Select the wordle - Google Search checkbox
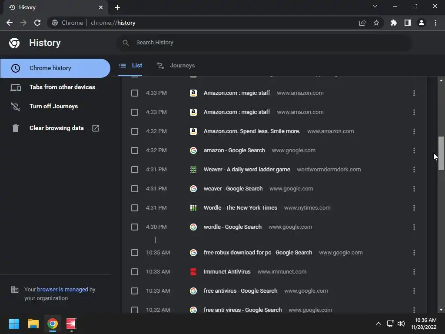Viewport: 445px width, 334px height. pos(135,227)
